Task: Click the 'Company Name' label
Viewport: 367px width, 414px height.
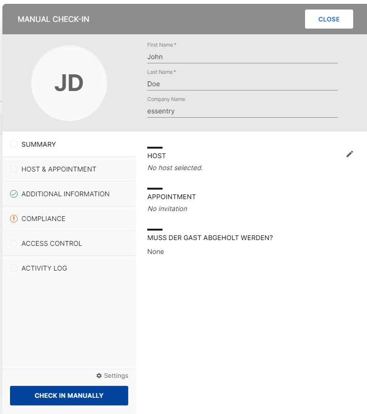Action: [x=166, y=99]
